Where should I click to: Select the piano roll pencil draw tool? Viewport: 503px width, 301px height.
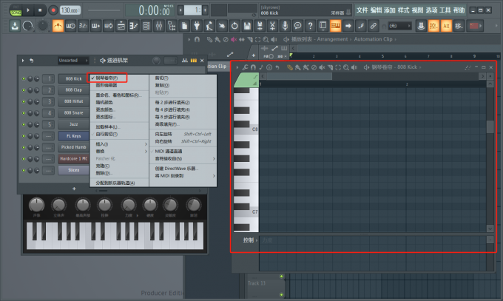290,67
